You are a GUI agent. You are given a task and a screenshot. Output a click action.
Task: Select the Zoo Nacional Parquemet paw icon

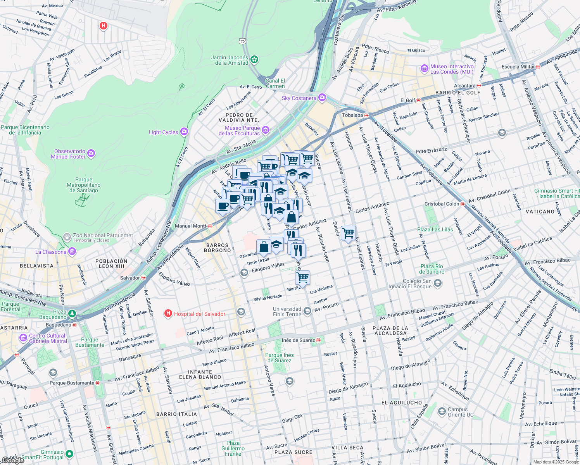pyautogui.click(x=67, y=236)
